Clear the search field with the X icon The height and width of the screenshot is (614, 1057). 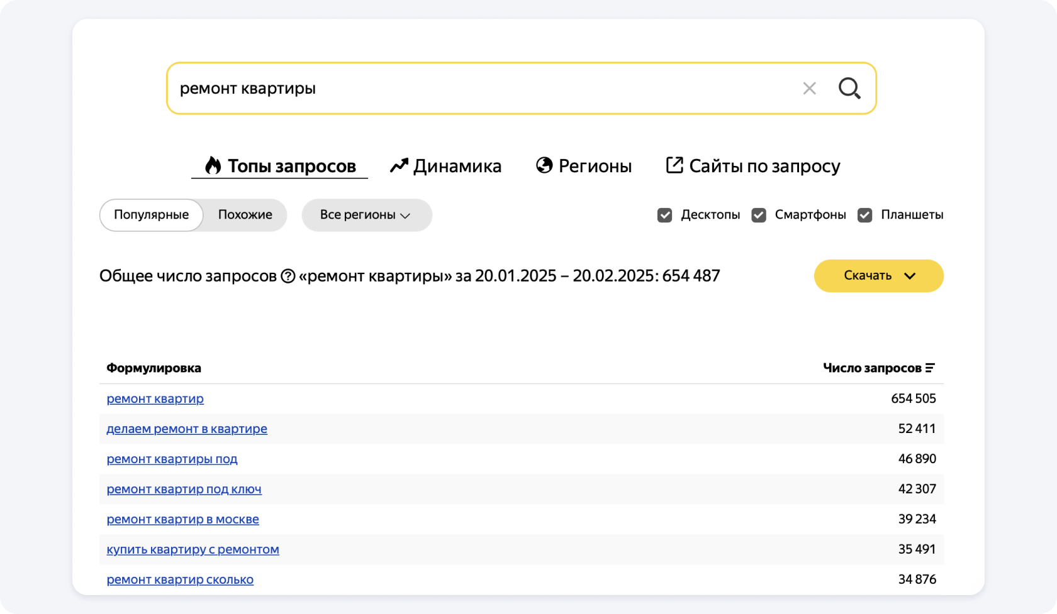(809, 89)
